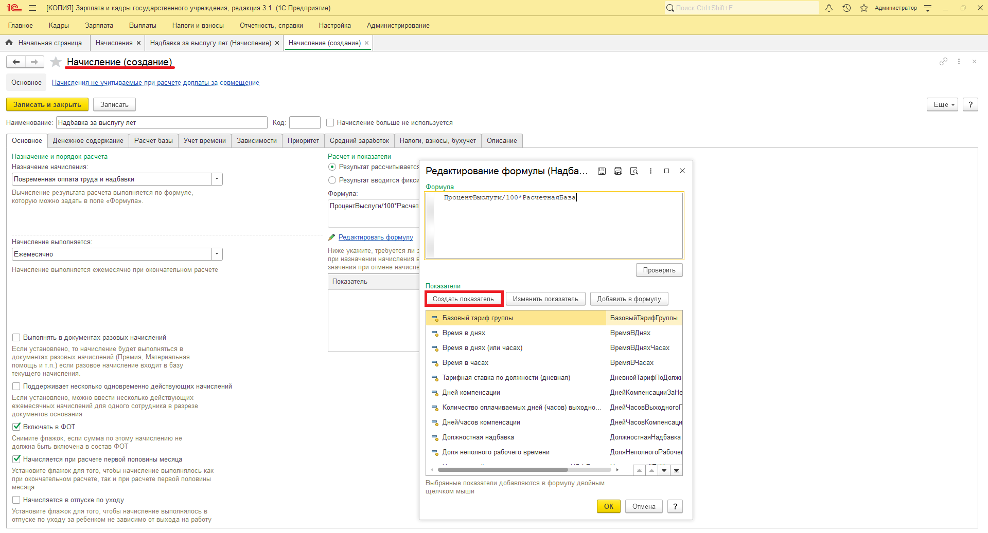Maximize the formula editing dialog
This screenshot has height=533, width=988.
tap(666, 171)
